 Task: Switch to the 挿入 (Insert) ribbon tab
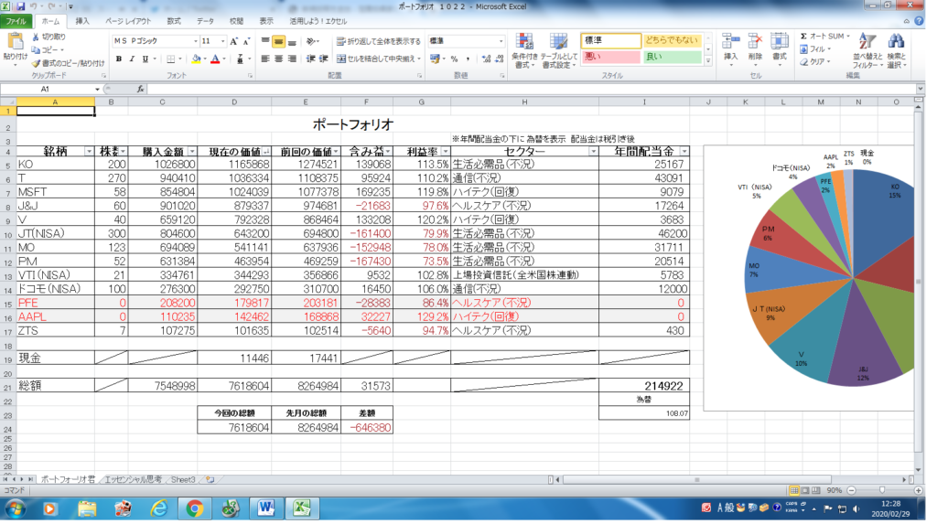81,22
